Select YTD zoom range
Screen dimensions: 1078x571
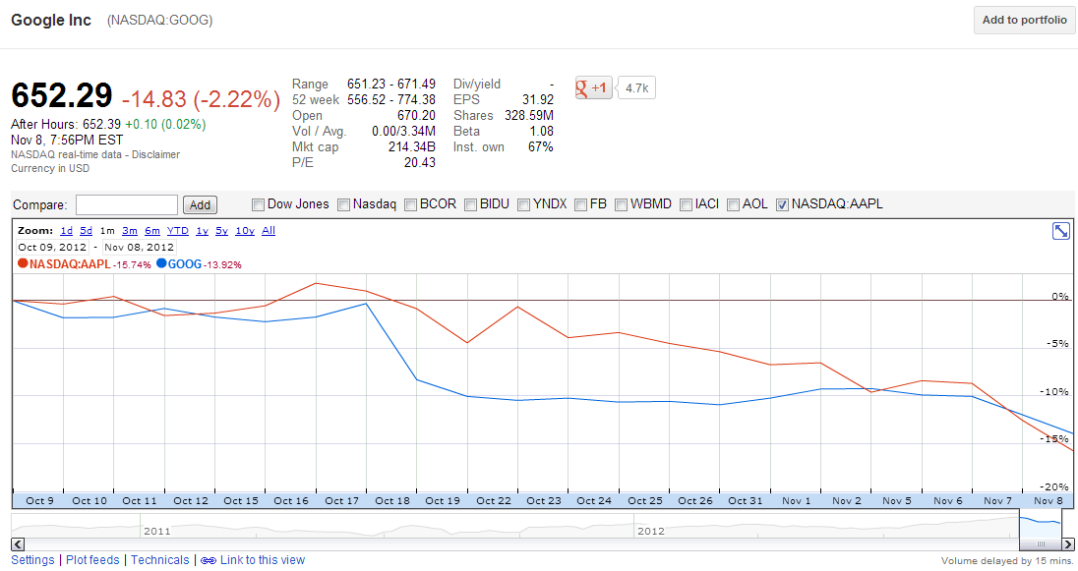pyautogui.click(x=178, y=231)
